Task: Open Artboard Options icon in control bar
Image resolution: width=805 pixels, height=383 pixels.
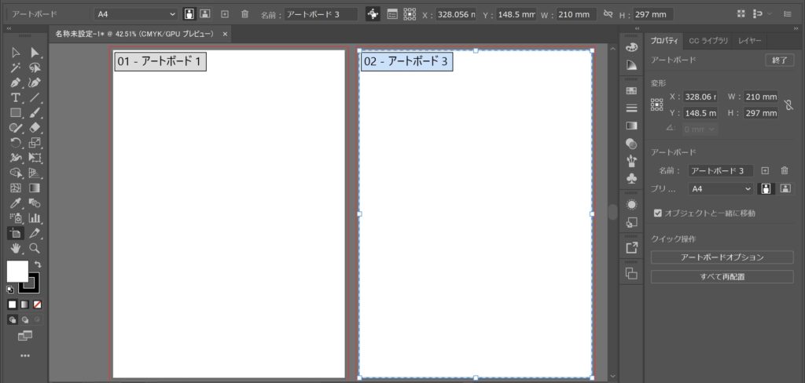Action: tap(392, 14)
